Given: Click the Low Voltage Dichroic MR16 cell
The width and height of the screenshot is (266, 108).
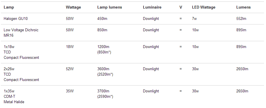Looking at the screenshot, I should pos(21,33).
